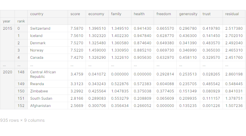Viewport: 246px width, 136px height.
Task: Click Switzerland's economy value 1.396510
Action: (97, 28)
